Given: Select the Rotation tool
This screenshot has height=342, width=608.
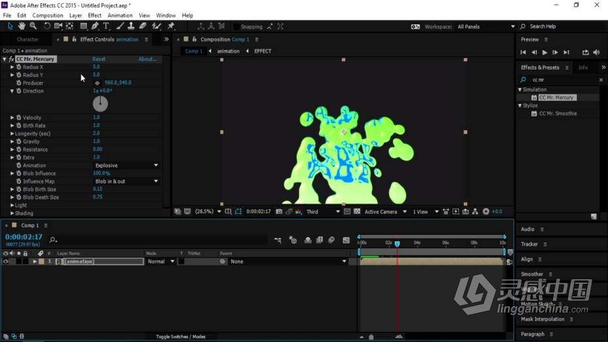Looking at the screenshot, I should pyautogui.click(x=47, y=26).
